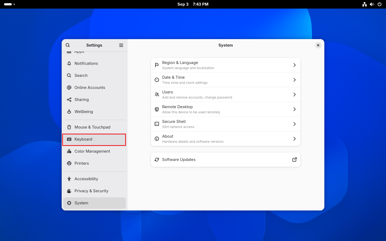Open Notifications via its bell icon
The image size is (386, 241).
tap(69, 63)
